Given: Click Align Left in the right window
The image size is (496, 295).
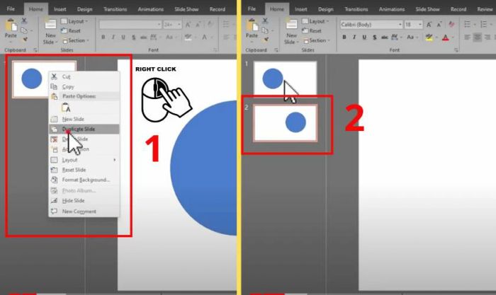Looking at the screenshot, I should tap(467, 37).
